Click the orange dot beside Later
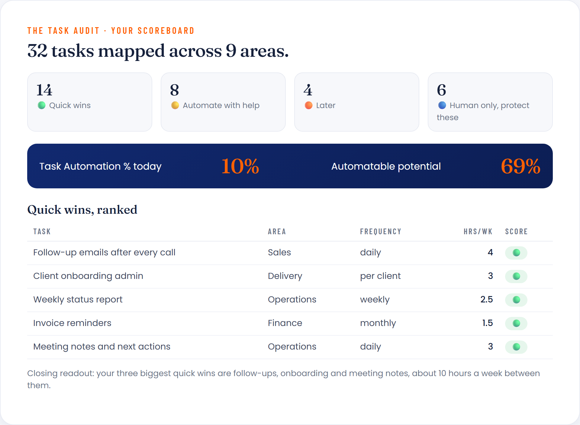 pos(309,105)
